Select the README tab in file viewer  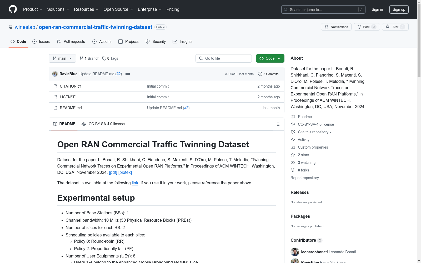[x=64, y=124]
